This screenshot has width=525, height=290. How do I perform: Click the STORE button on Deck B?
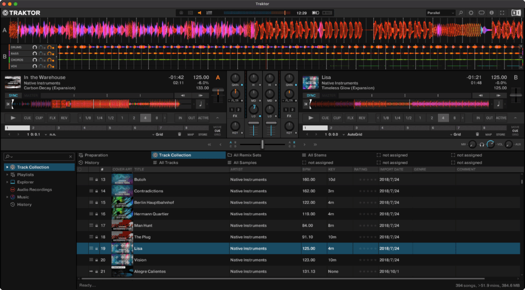501,134
